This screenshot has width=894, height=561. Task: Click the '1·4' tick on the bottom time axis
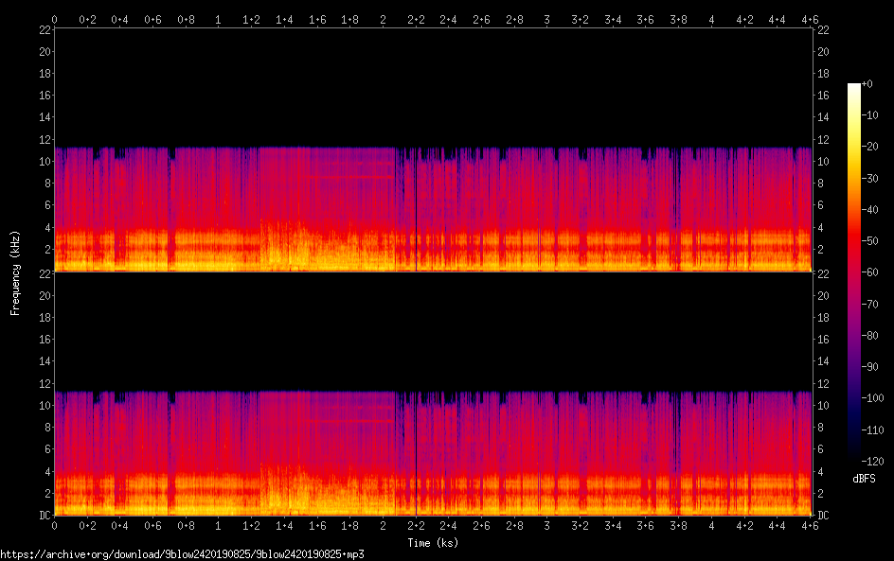pos(284,526)
